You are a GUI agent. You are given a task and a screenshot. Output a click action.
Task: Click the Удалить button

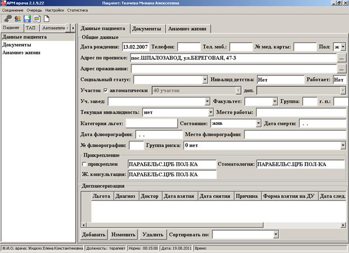[153, 235]
